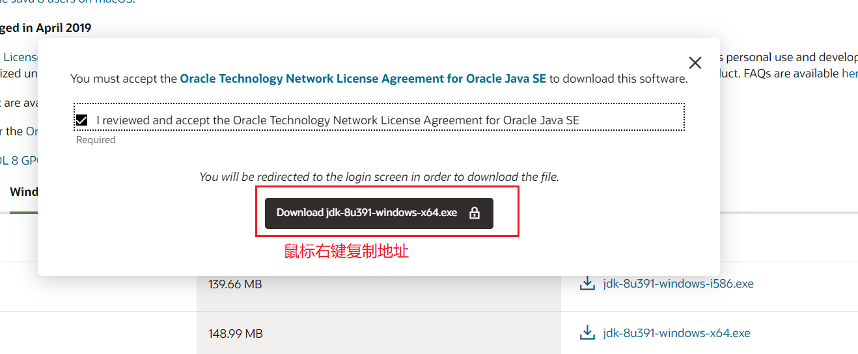
Task: Click Download jdk-8u391-windows-x64.exe button
Action: click(x=379, y=213)
